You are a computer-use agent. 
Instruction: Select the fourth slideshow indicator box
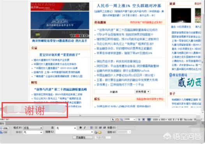[86, 35]
